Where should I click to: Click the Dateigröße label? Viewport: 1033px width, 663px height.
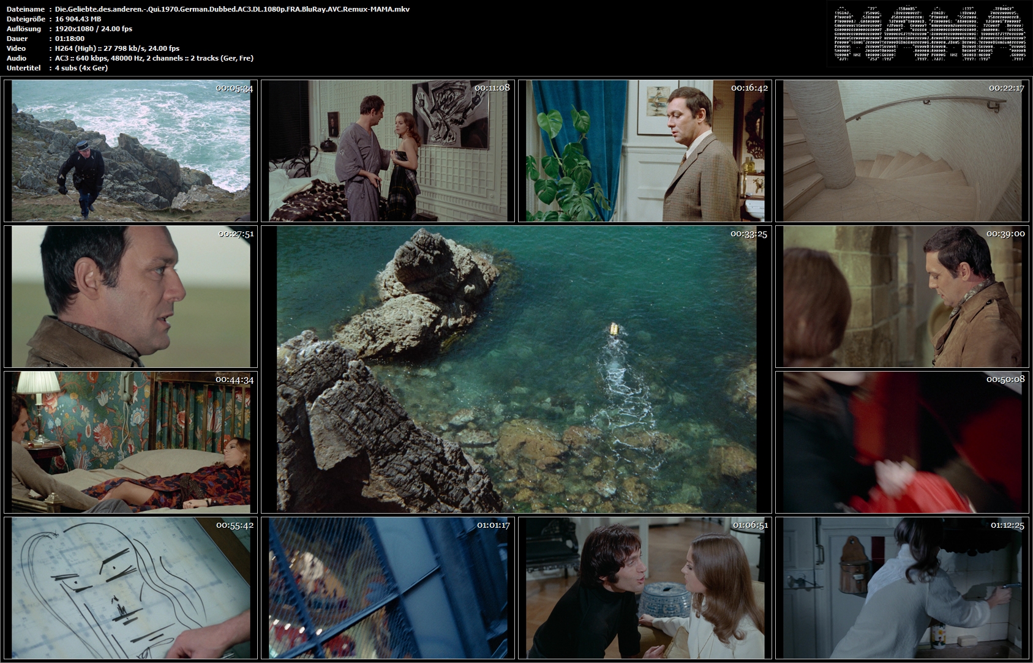tap(25, 19)
